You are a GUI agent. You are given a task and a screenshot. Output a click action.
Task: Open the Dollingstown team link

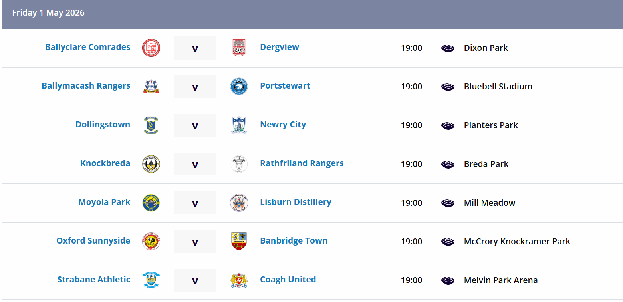click(x=103, y=124)
